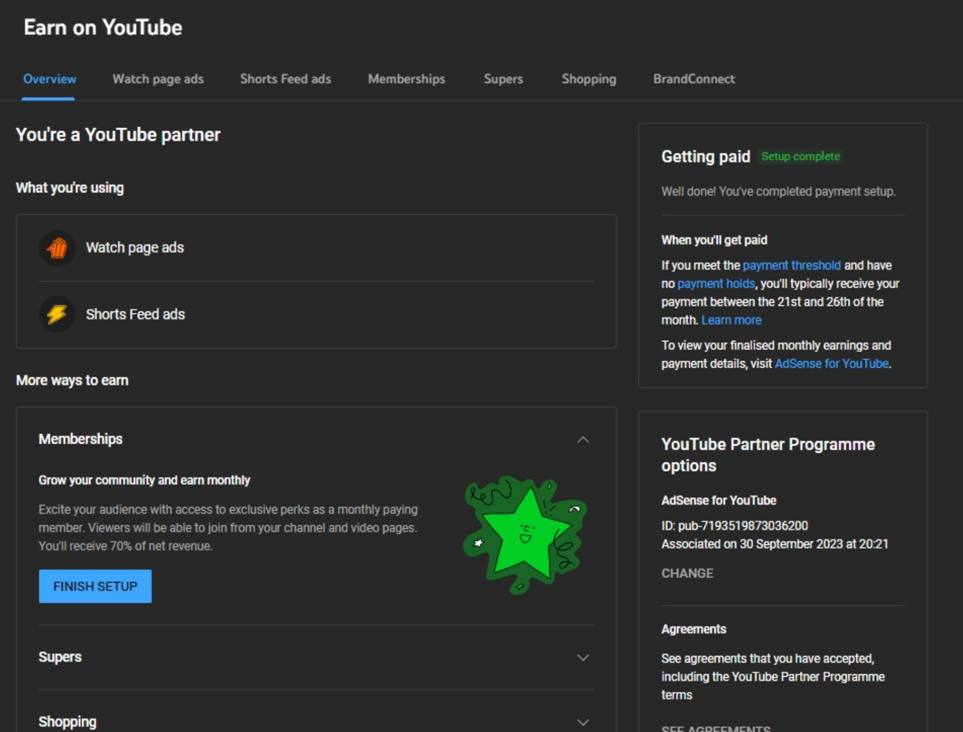Open the payment threshold link
Viewport: 963px width, 732px height.
[x=791, y=266]
